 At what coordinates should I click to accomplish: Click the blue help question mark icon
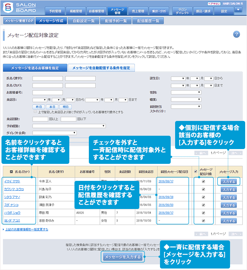(237, 34)
